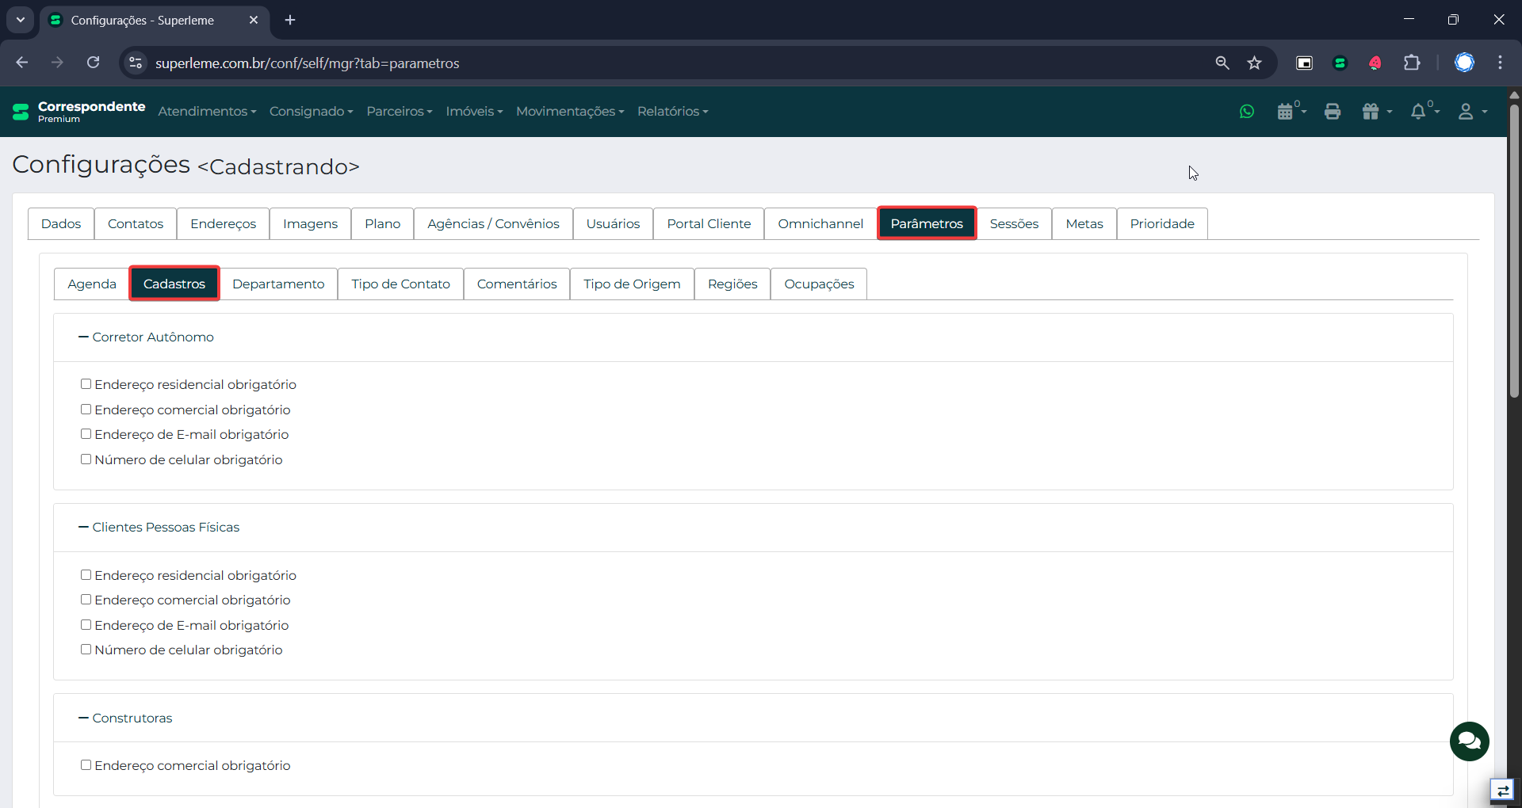
Task: Click the browser address bar URL
Action: 307,63
